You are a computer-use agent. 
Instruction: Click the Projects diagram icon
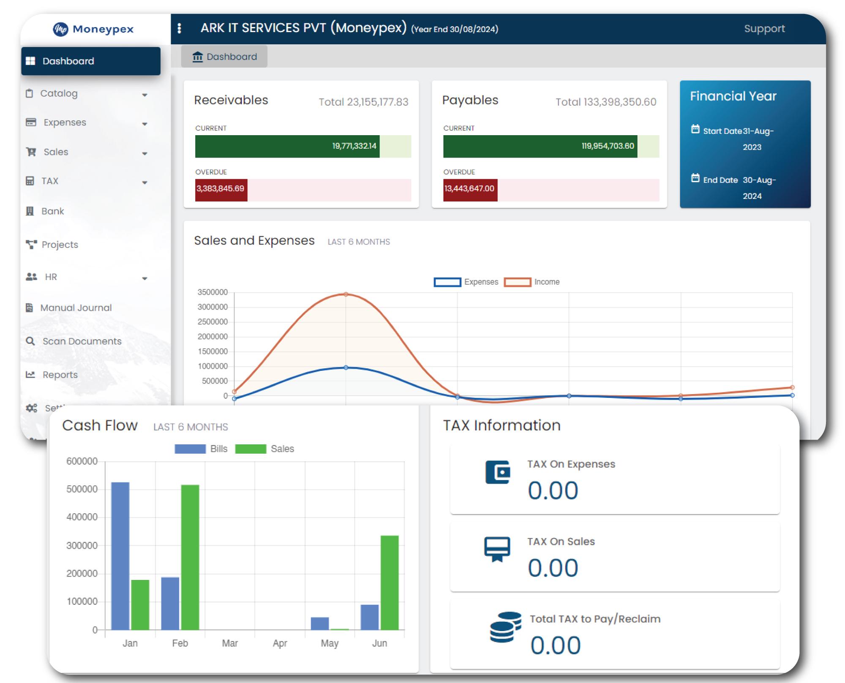click(x=31, y=245)
